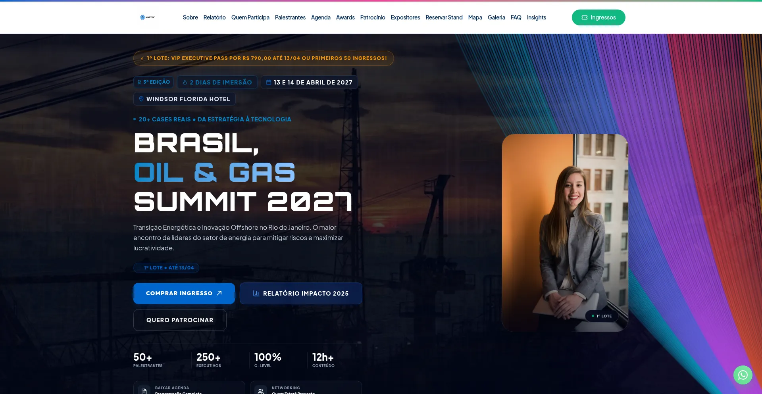762x394 pixels.
Task: Select Agenda in the top navigation
Action: (321, 17)
